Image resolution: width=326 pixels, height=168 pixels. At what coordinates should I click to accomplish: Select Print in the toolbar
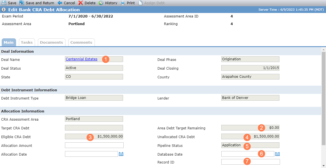pyautogui.click(x=131, y=3)
